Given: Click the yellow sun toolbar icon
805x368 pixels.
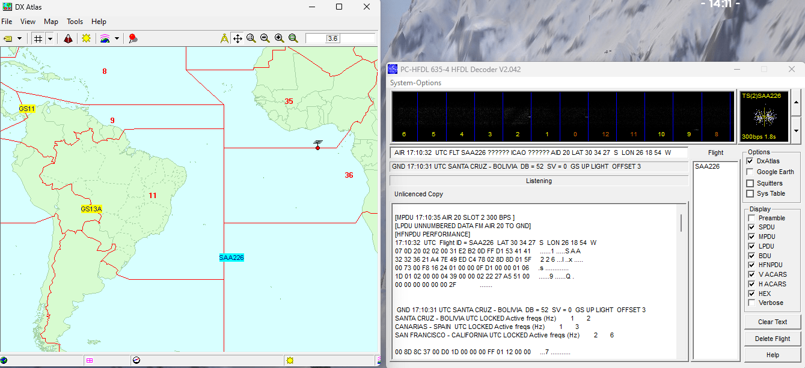Looking at the screenshot, I should 87,38.
